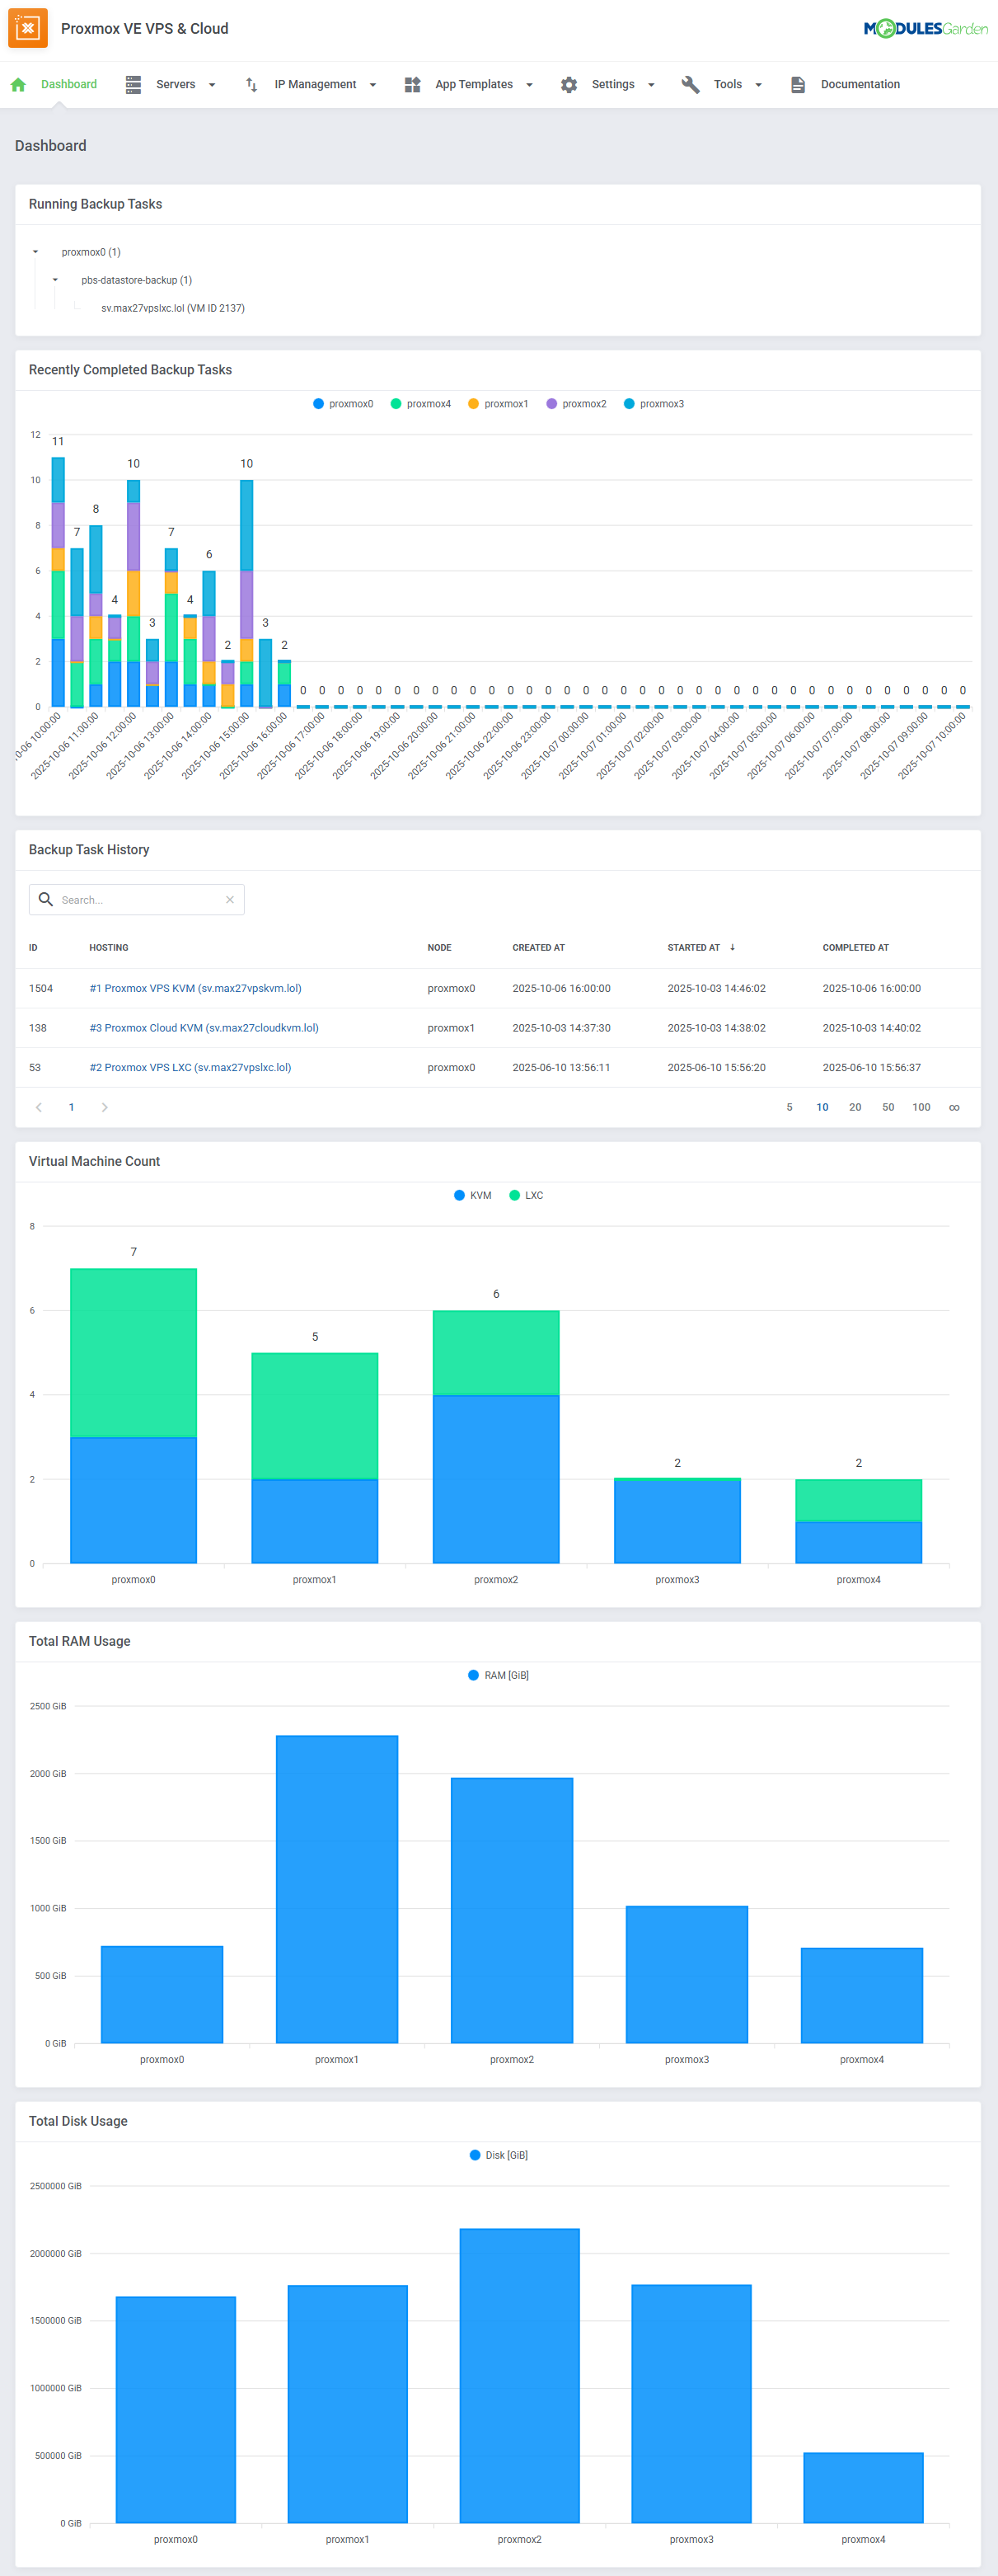Click the IP Management arrows icon
Image resolution: width=998 pixels, height=2576 pixels.
pos(251,85)
